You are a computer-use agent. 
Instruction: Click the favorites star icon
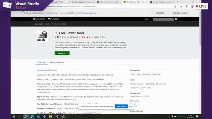(x=181, y=6)
